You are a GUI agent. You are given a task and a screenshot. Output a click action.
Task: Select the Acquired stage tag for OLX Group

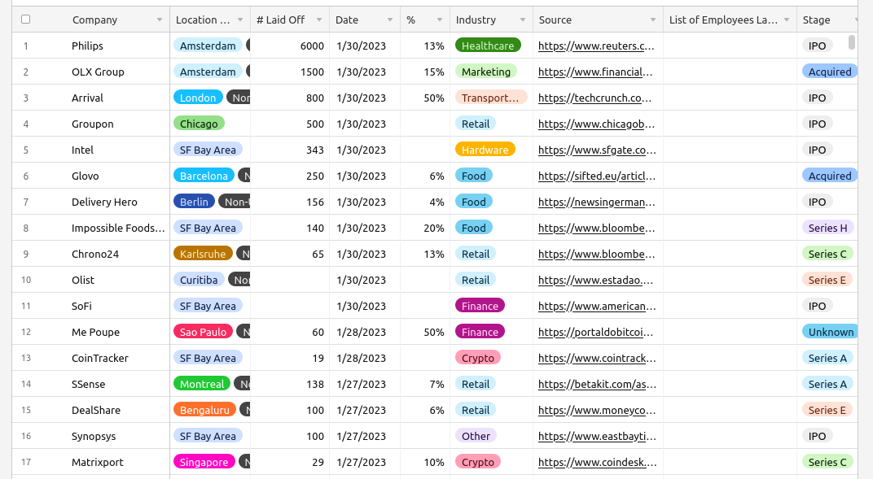coord(830,72)
